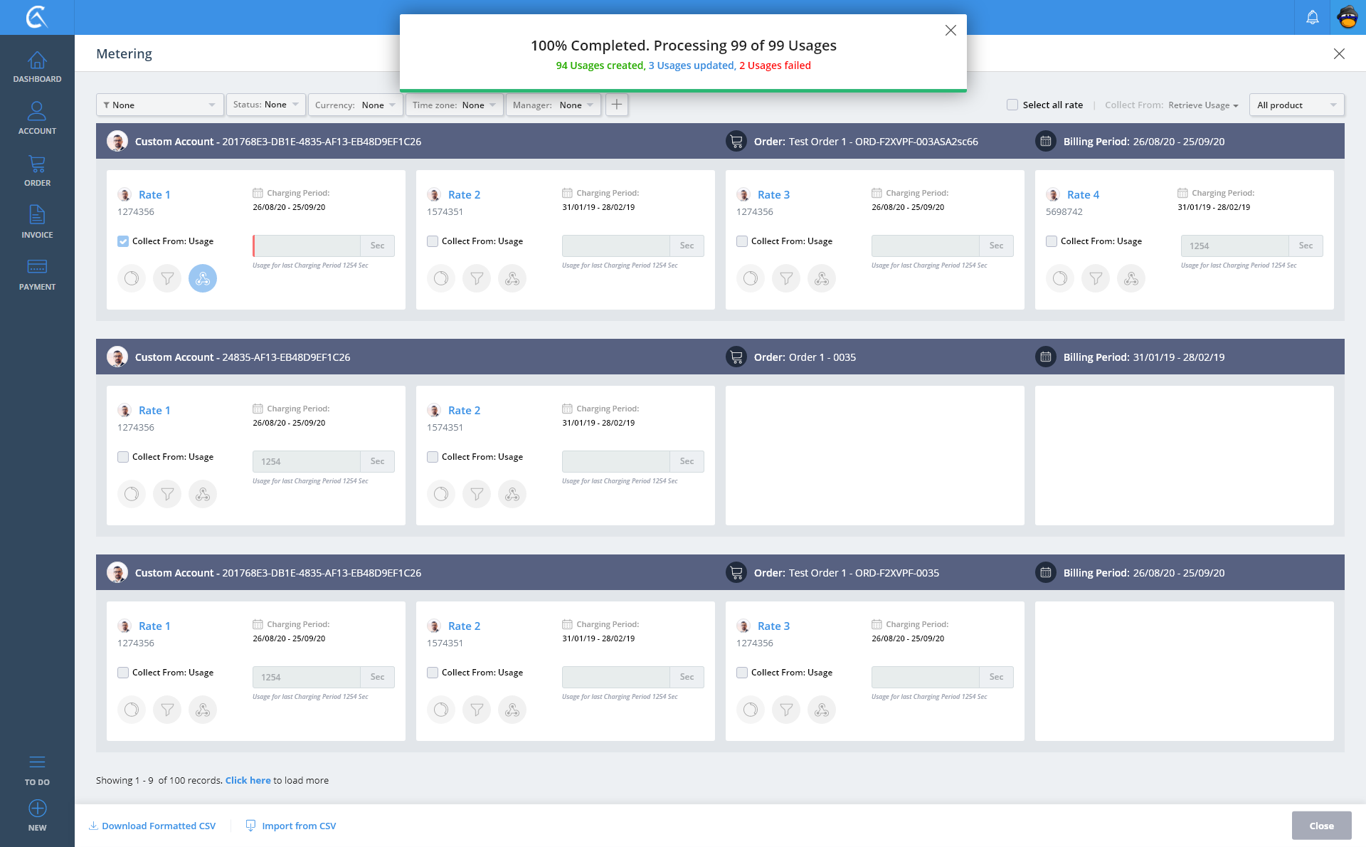This screenshot has width=1366, height=847.
Task: Open Dashboard from the sidebar
Action: click(x=37, y=67)
